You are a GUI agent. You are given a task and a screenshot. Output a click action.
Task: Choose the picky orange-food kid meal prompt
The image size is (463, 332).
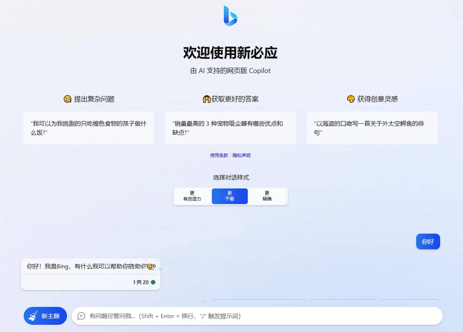coord(88,128)
